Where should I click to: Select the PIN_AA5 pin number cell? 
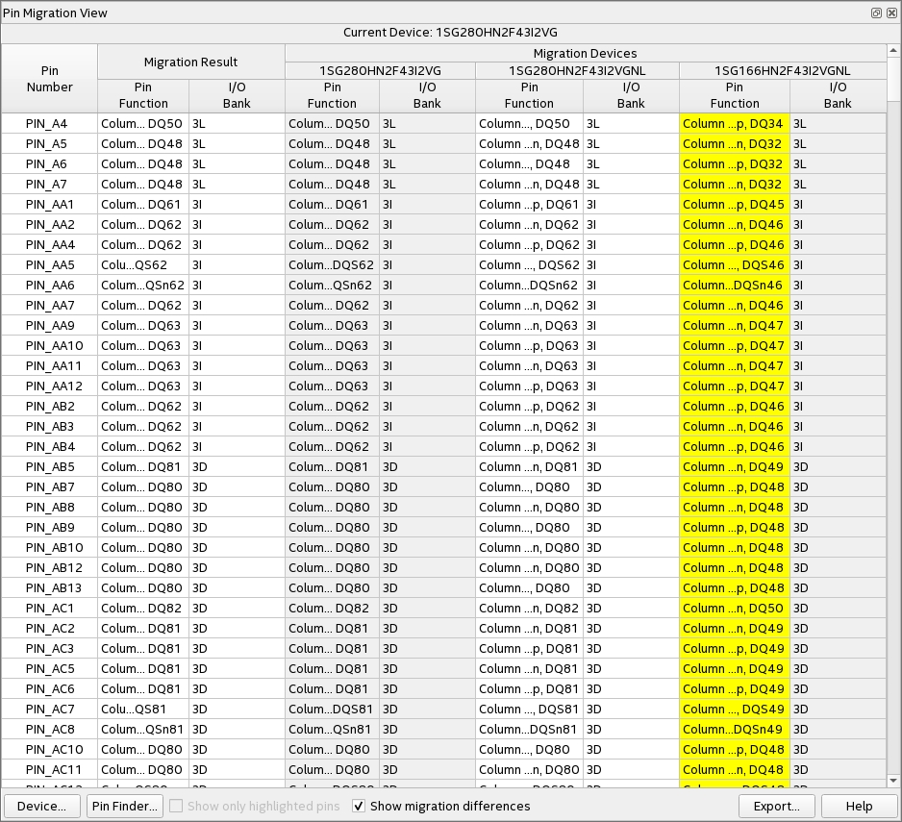pyautogui.click(x=49, y=264)
